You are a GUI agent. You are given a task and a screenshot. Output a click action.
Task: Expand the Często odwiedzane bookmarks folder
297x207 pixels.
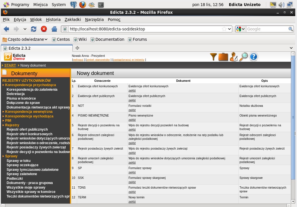25,39
